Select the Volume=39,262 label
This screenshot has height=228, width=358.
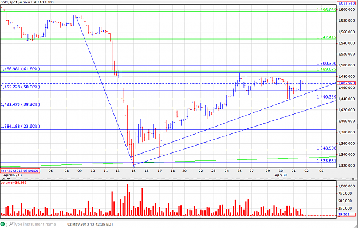coord(14,183)
